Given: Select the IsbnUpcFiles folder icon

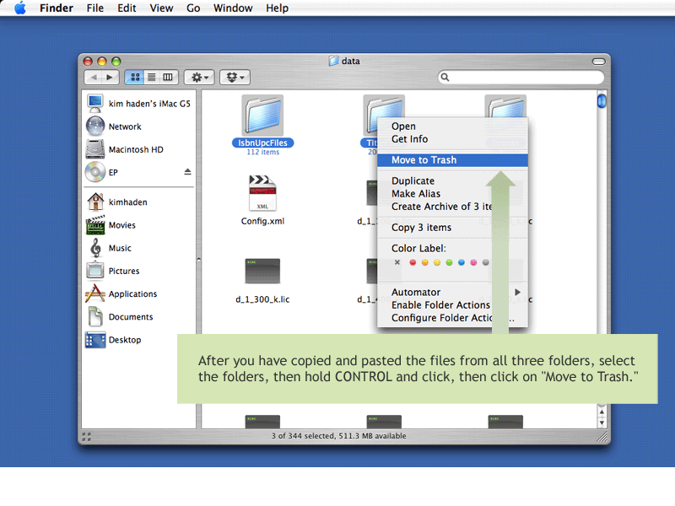Looking at the screenshot, I should click(x=262, y=116).
